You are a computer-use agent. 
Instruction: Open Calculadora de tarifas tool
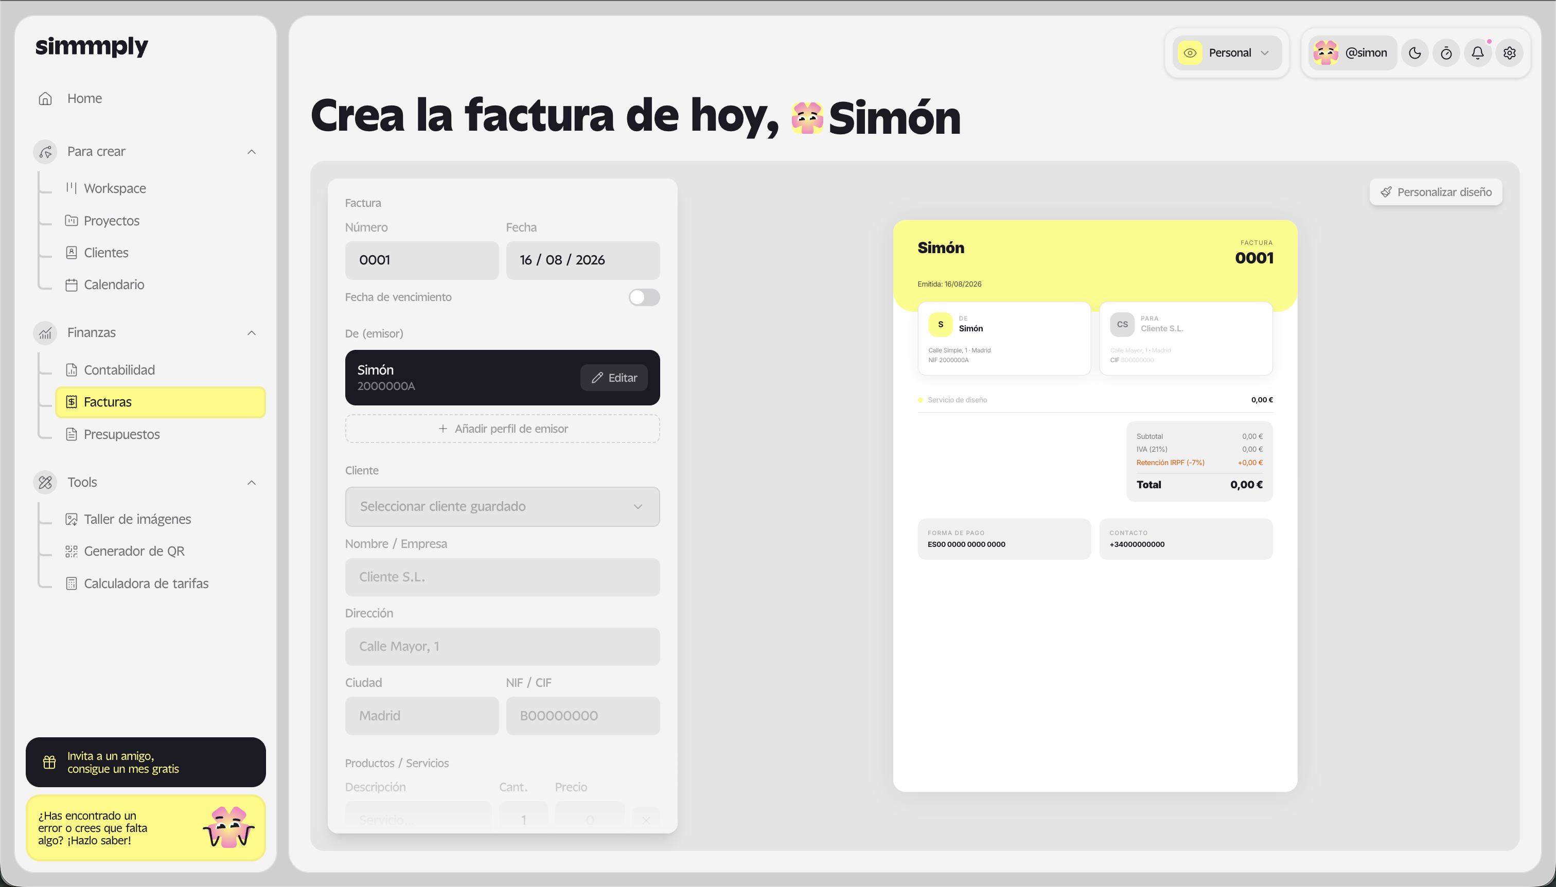(x=146, y=583)
